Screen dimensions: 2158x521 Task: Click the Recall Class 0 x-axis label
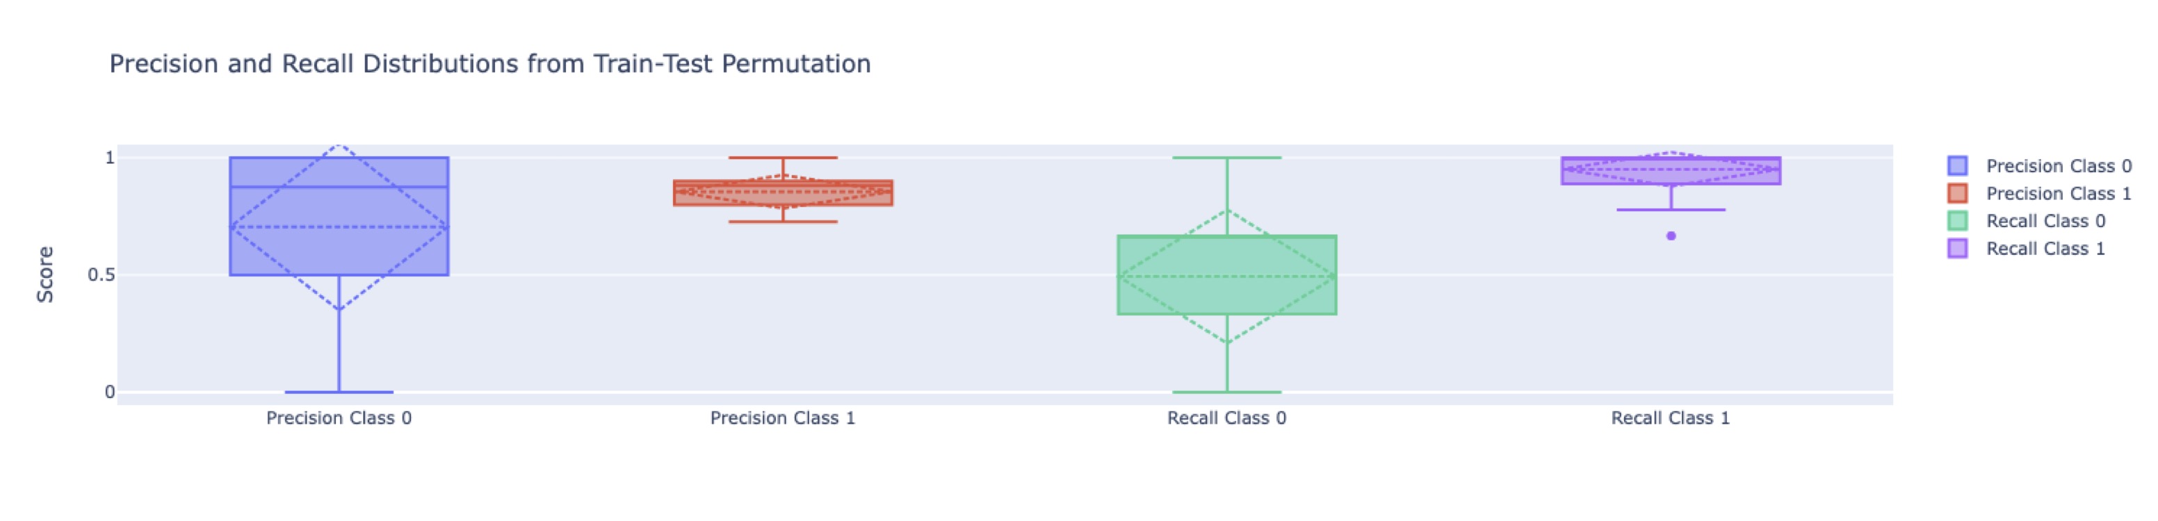click(1227, 418)
